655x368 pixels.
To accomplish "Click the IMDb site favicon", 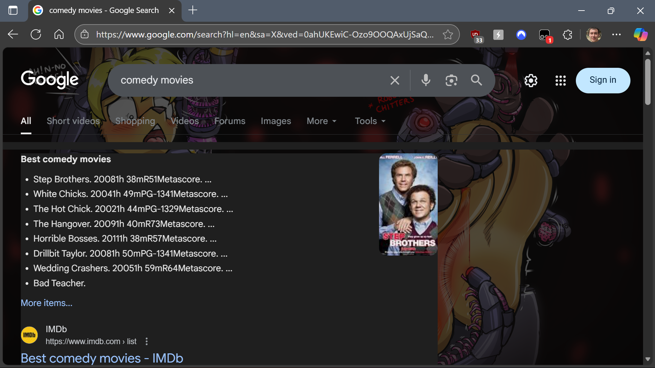I will click(x=29, y=335).
